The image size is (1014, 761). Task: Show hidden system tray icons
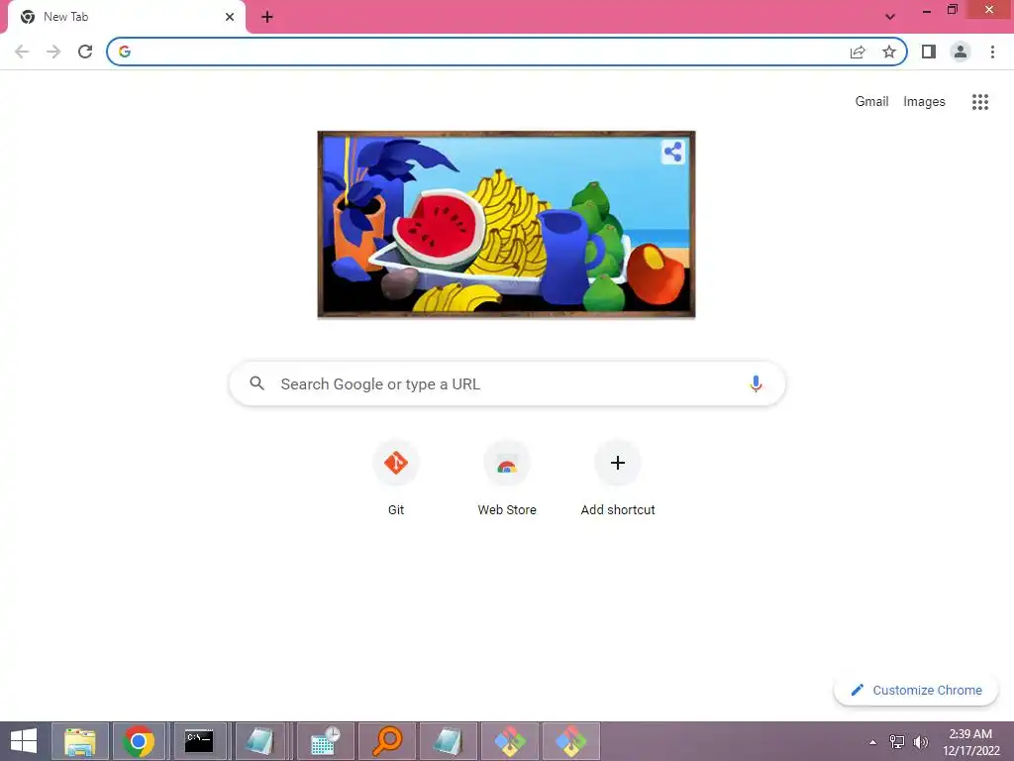click(x=873, y=742)
